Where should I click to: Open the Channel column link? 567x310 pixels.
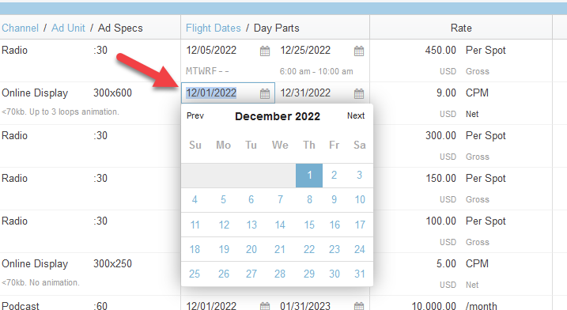click(x=20, y=28)
